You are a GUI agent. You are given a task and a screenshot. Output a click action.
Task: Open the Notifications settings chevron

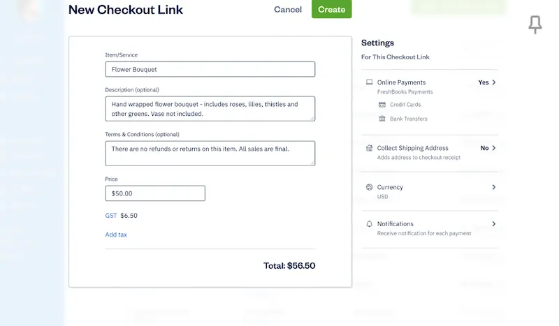(494, 224)
